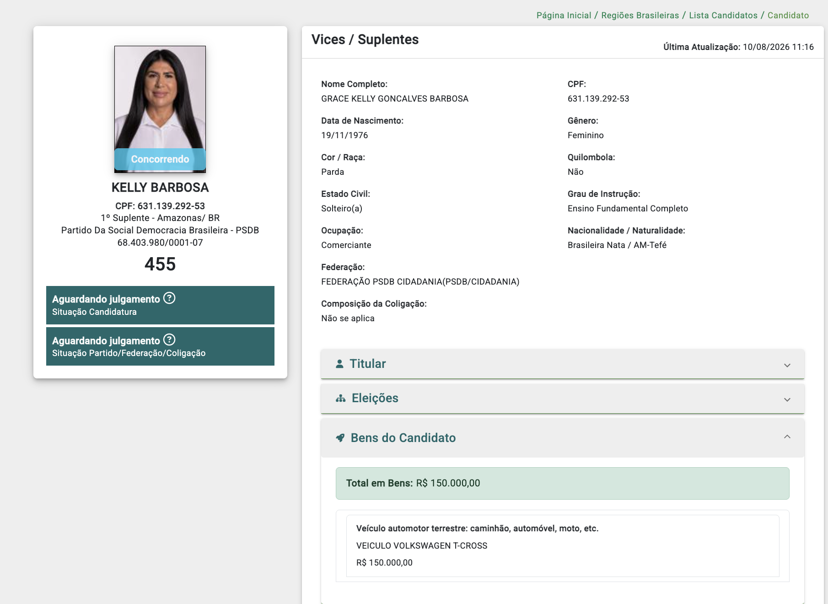Image resolution: width=828 pixels, height=604 pixels.
Task: Click the Comerciante occupation value
Action: (346, 245)
